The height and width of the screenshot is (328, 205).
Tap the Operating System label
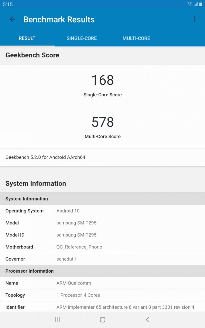click(x=24, y=211)
